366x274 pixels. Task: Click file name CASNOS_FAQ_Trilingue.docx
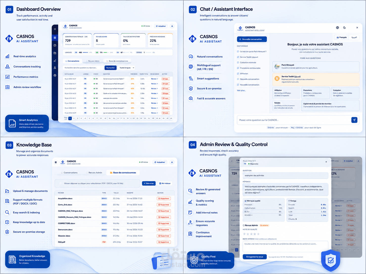click(x=71, y=211)
